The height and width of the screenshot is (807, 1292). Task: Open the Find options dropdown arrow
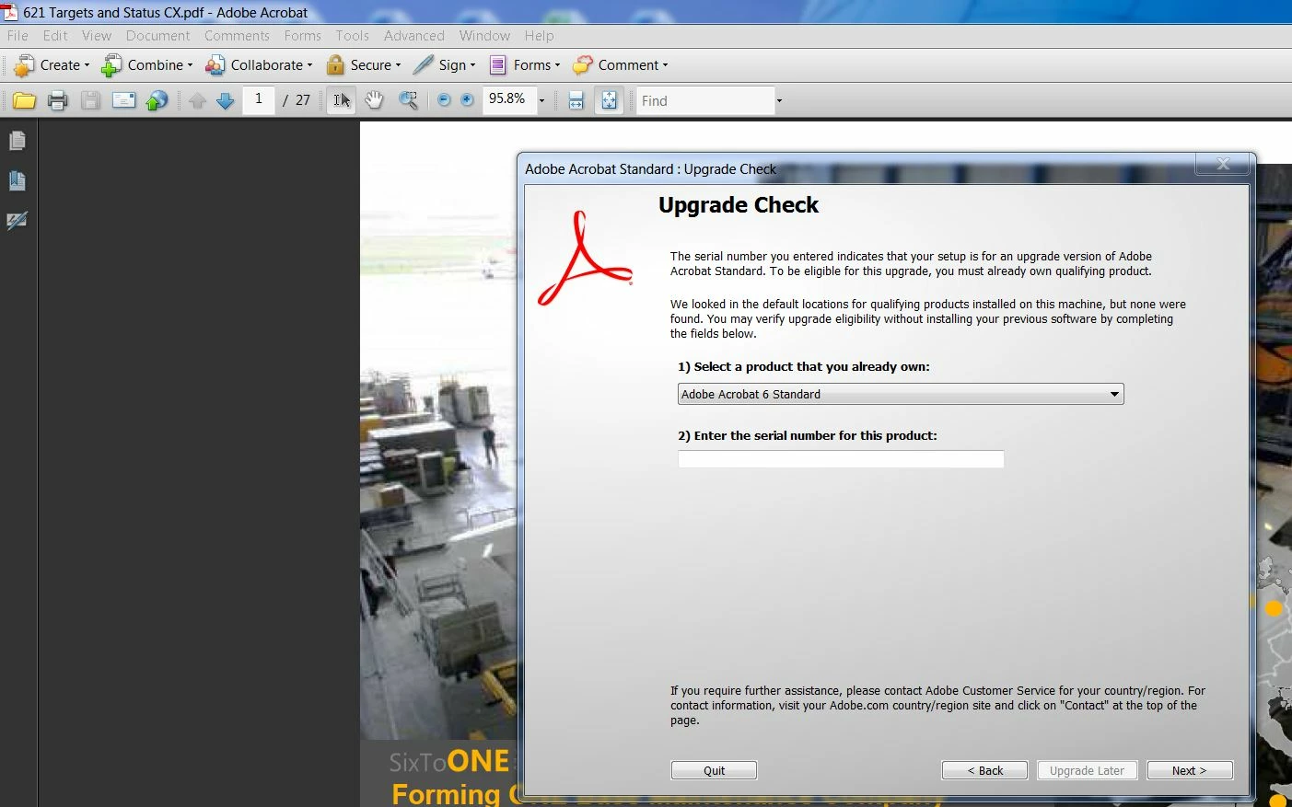(x=779, y=100)
